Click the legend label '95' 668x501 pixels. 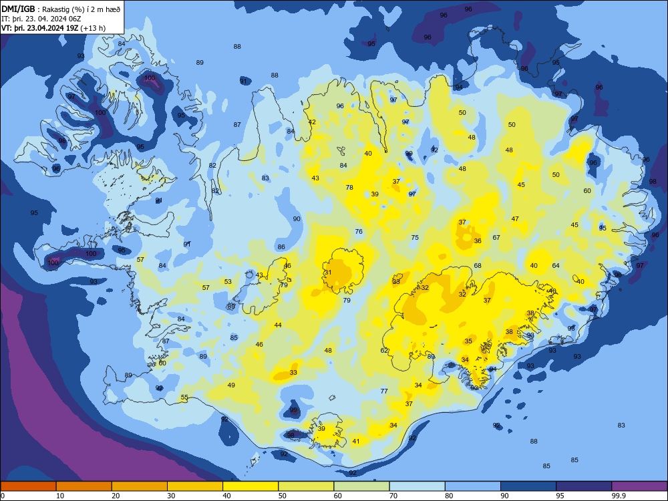[x=560, y=496]
